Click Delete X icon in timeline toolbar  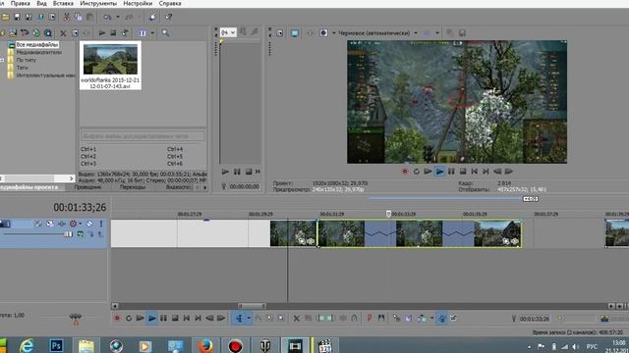tap(296, 318)
